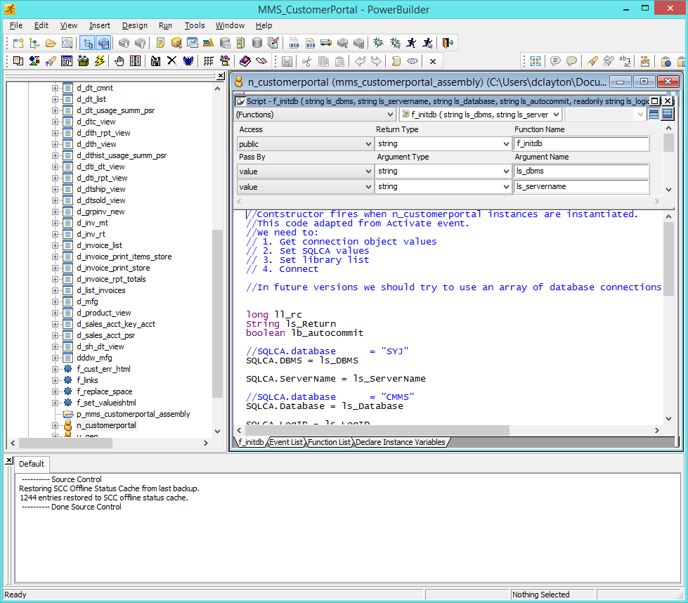This screenshot has height=603, width=688.
Task: Click the purple help book icon
Action: tap(245, 61)
